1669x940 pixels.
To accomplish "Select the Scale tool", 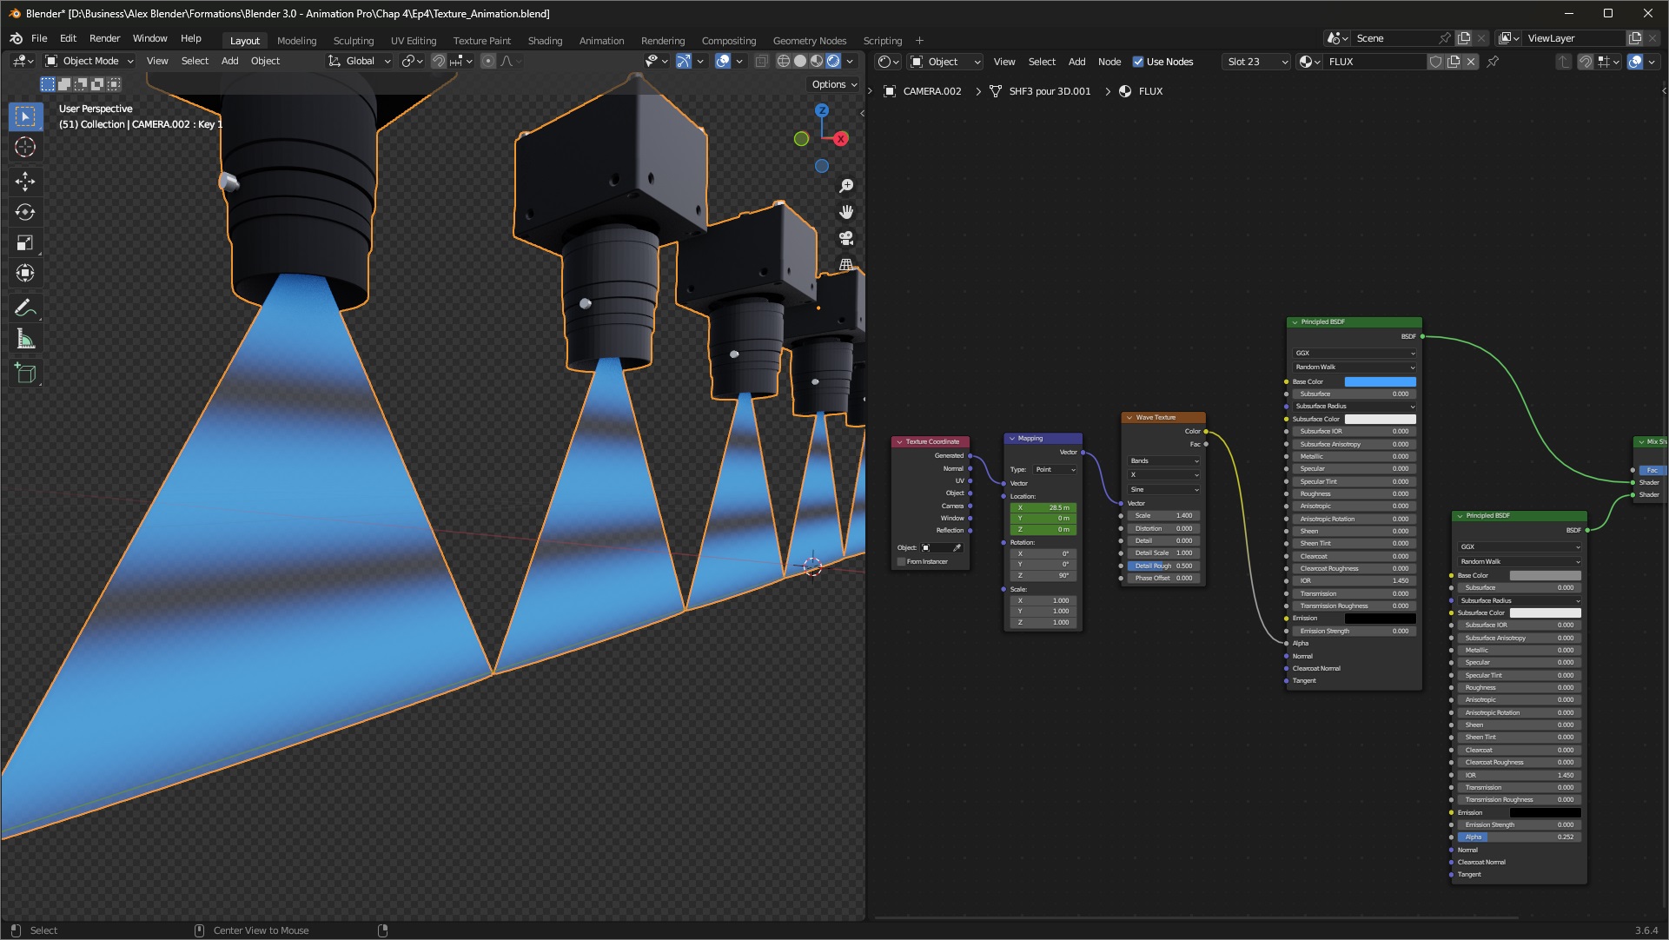I will click(x=25, y=243).
